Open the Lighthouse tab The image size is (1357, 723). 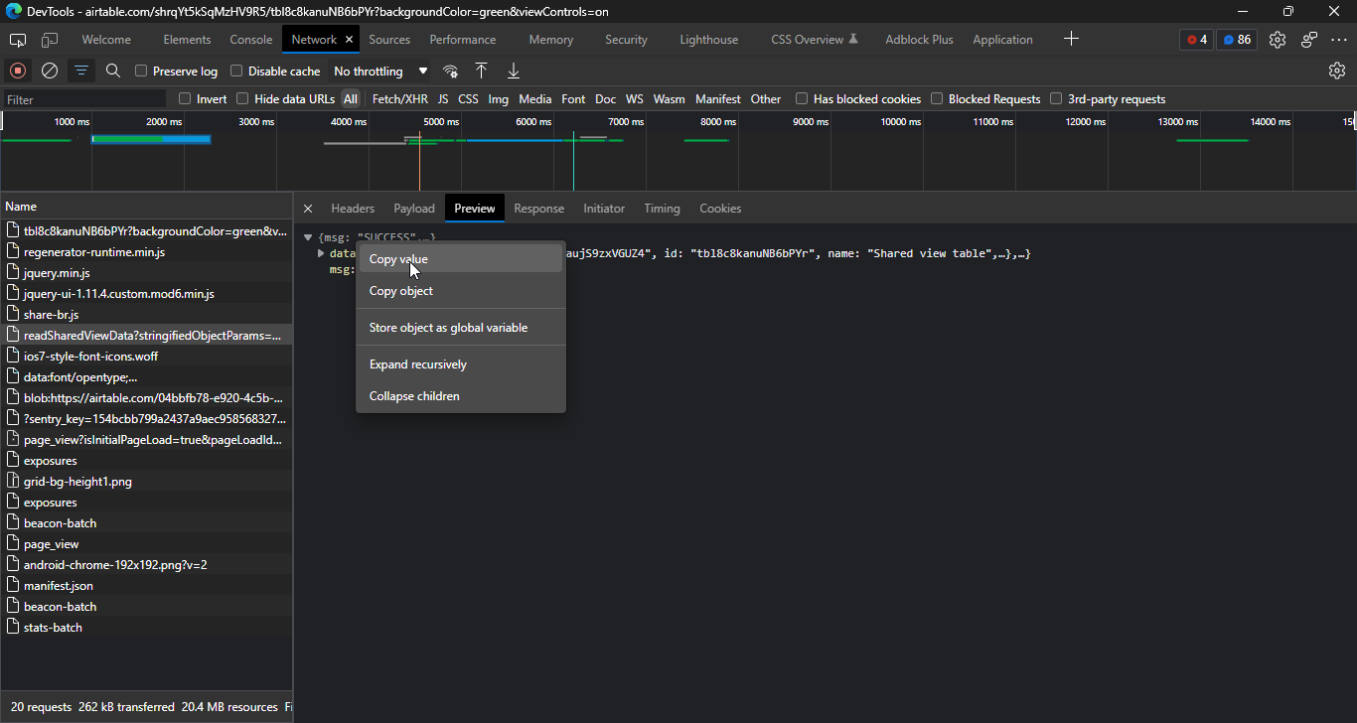(x=709, y=40)
